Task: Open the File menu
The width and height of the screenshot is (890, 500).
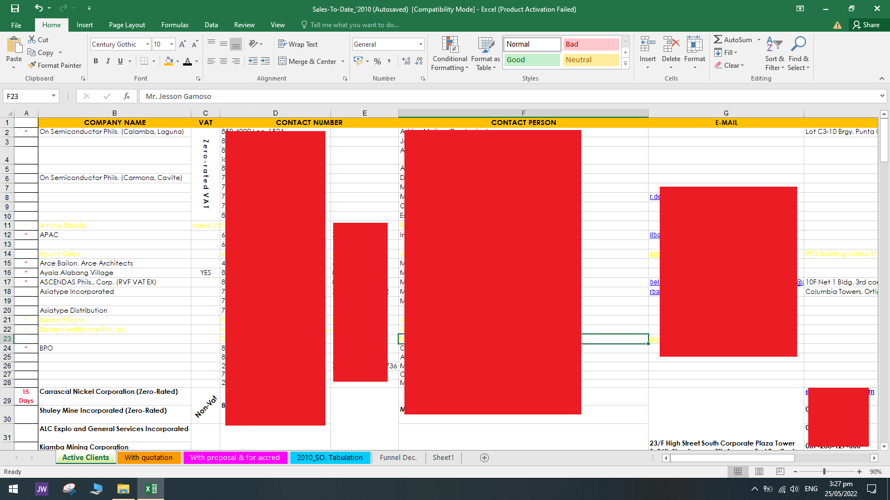Action: (16, 25)
